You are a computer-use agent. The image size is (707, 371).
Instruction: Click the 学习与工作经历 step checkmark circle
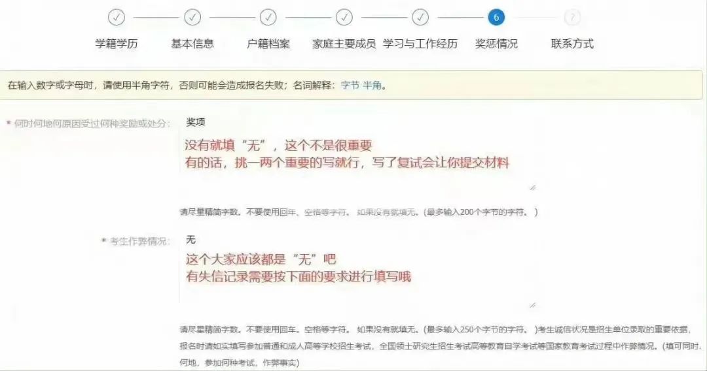[420, 18]
